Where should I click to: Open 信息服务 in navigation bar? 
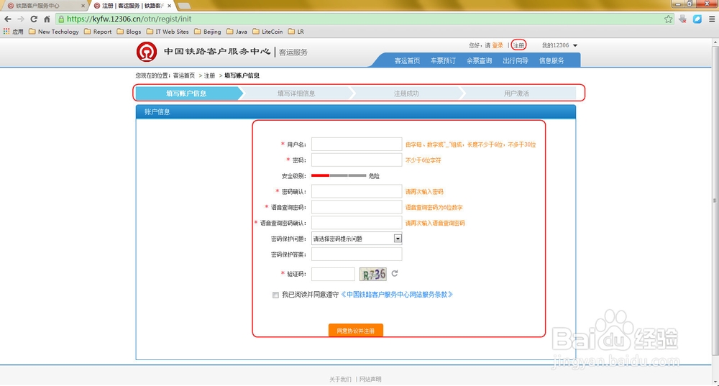551,60
